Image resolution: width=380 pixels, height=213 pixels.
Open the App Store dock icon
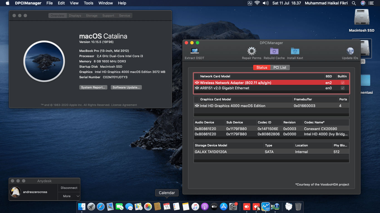point(224,207)
